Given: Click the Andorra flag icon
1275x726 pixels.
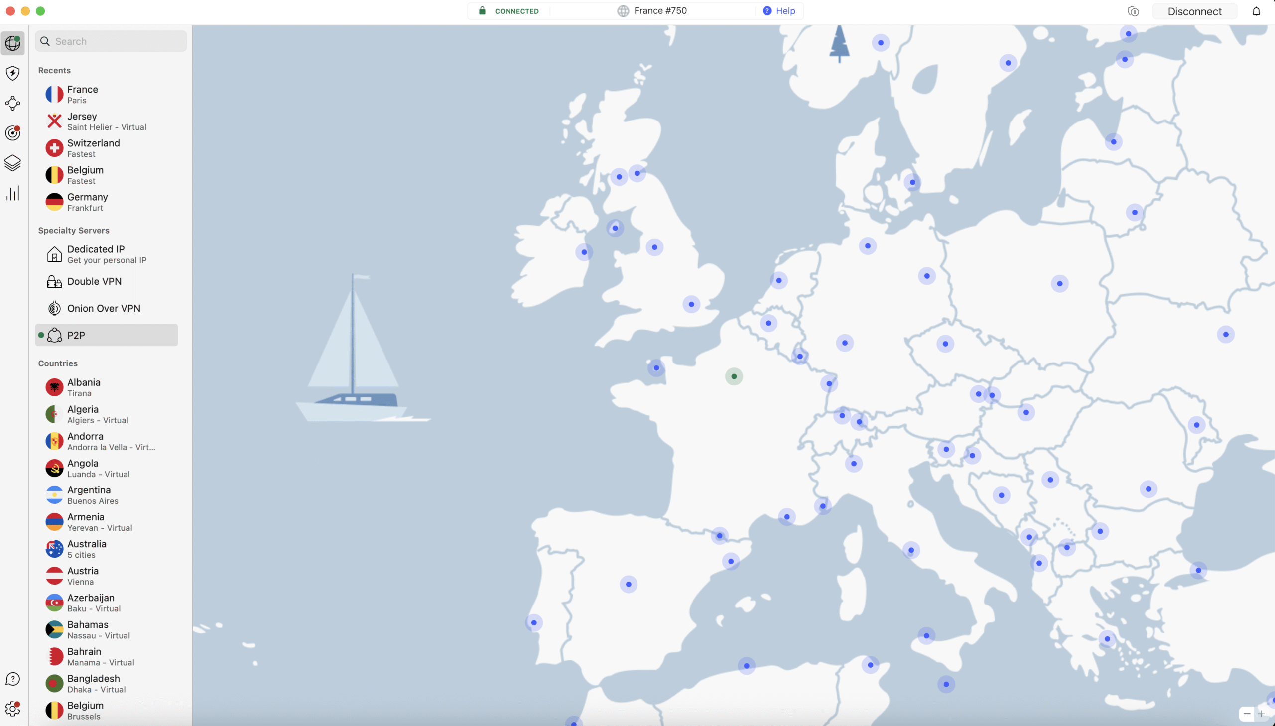Looking at the screenshot, I should pos(54,441).
